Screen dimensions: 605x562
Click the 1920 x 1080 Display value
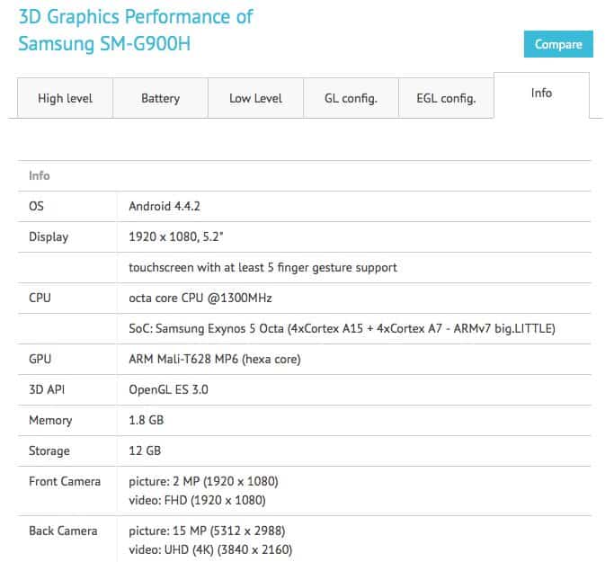coord(176,236)
